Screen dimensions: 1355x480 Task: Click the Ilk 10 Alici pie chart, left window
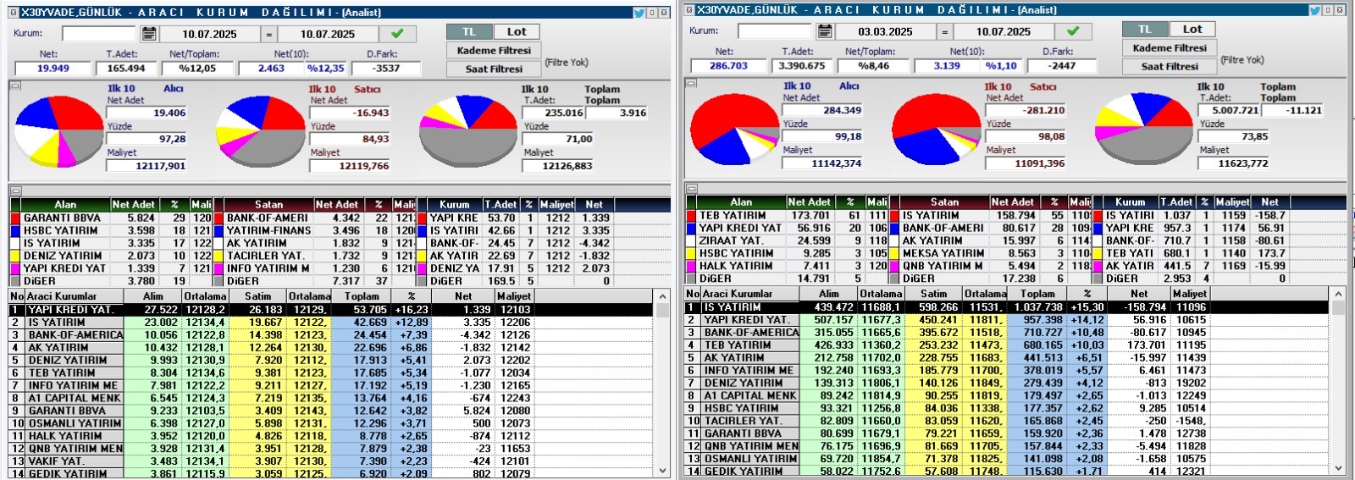tap(59, 131)
